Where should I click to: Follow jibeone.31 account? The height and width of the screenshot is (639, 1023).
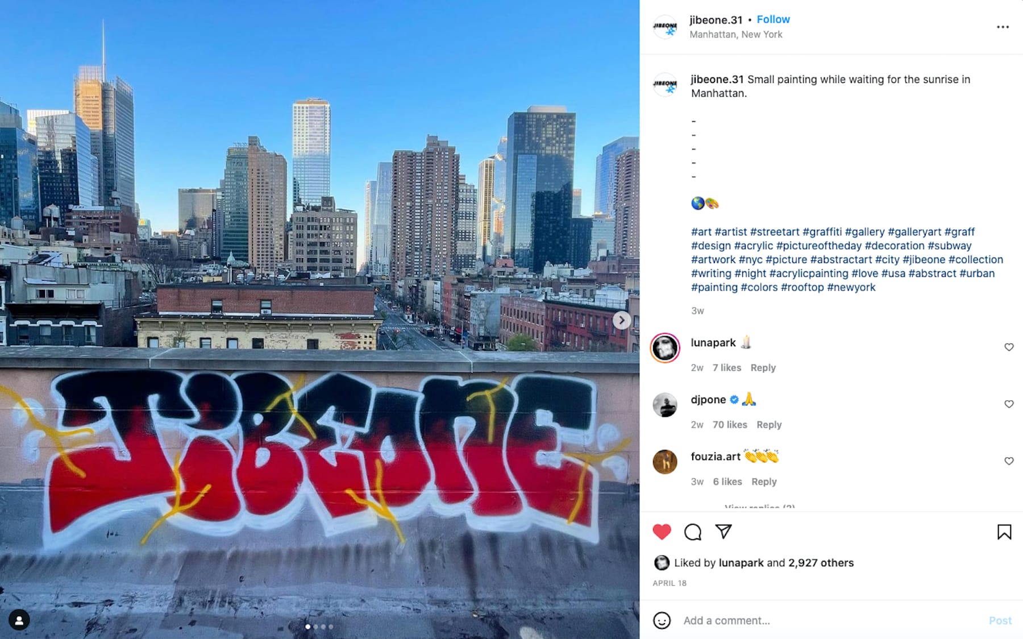tap(773, 19)
